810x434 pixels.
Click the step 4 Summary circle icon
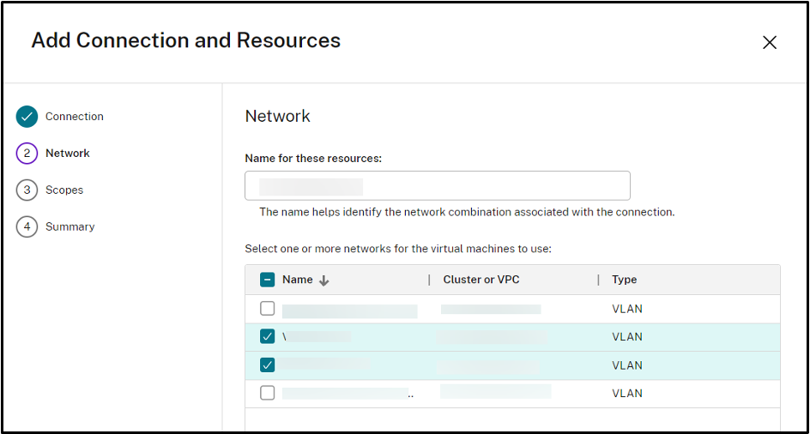click(27, 227)
